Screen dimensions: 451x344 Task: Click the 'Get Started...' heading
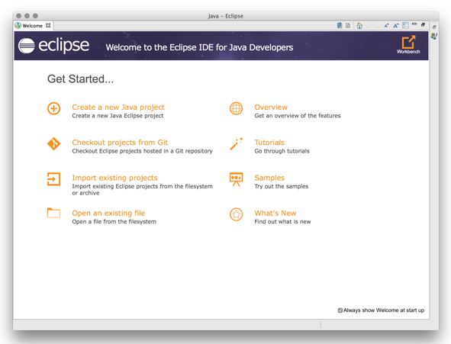pyautogui.click(x=81, y=79)
